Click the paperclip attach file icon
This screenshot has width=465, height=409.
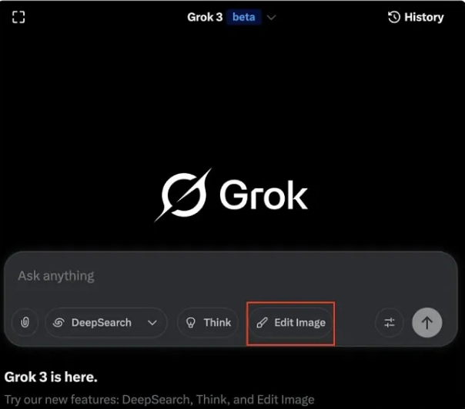25,322
